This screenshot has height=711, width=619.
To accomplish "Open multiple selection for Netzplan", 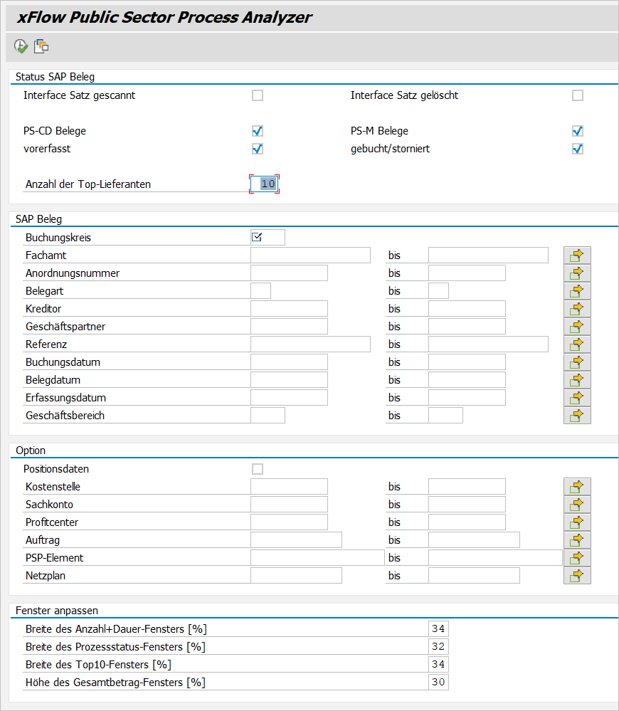I will [577, 575].
